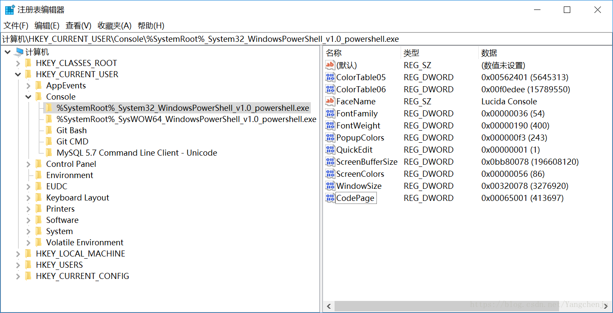Open the 帮助(H) menu
Viewport: 613px width, 313px height.
tap(151, 25)
